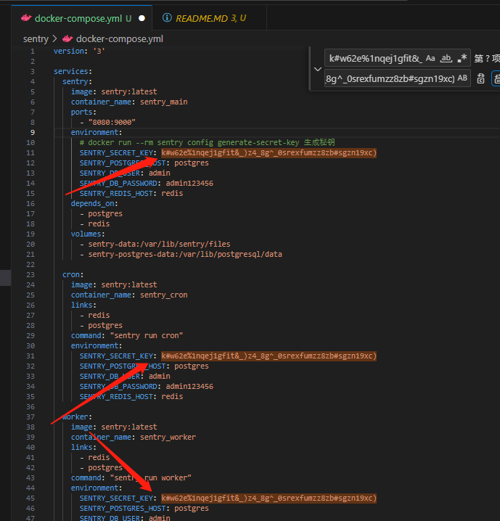Toggle Use Regular Expression in find box

[x=462, y=59]
